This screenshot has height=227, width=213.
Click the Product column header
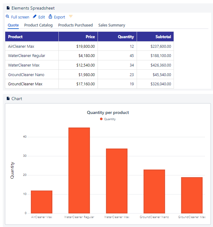pos(32,37)
